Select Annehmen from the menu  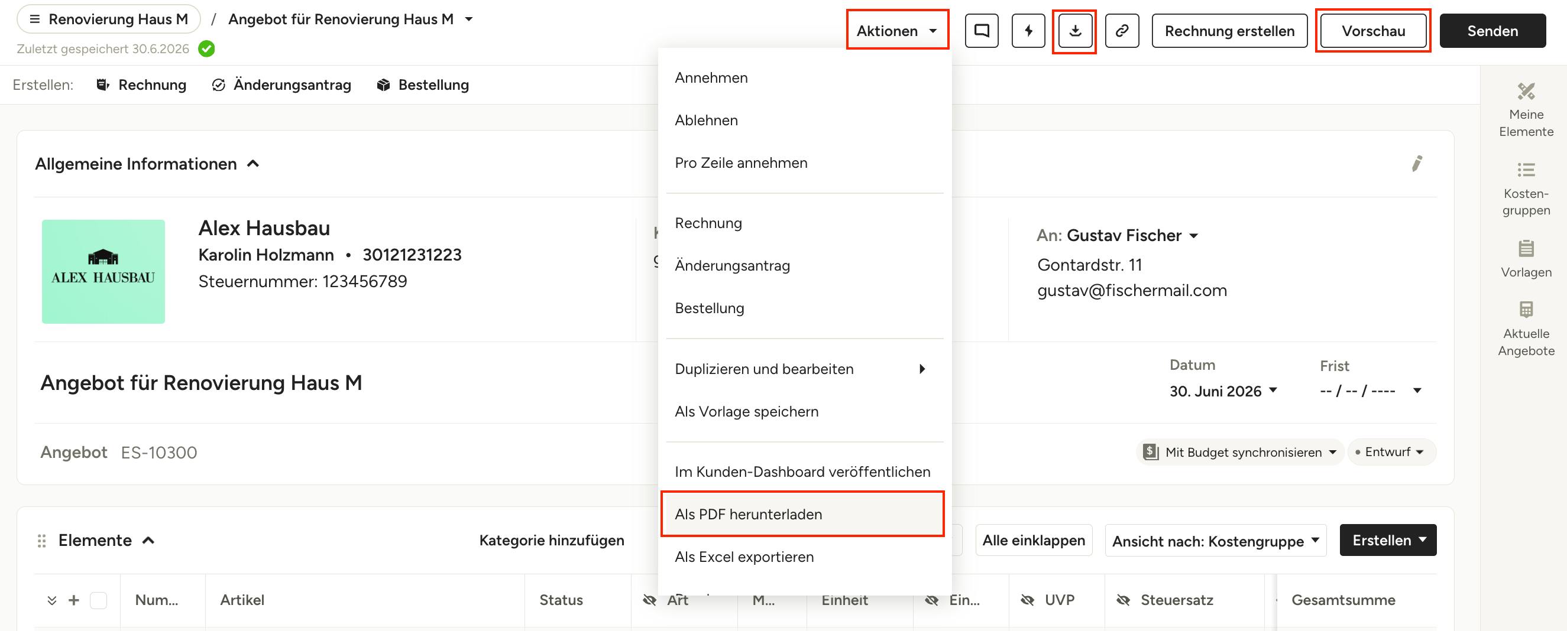coord(805,78)
